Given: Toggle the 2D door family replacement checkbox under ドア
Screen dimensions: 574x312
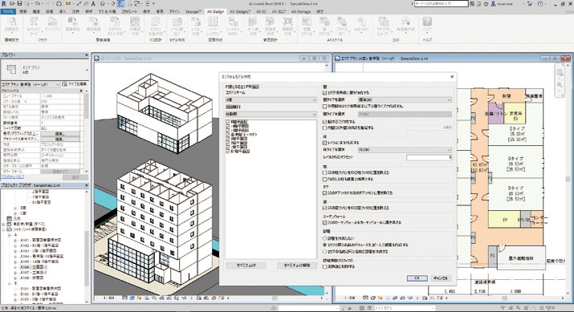Looking at the screenshot, I should click(x=324, y=192).
